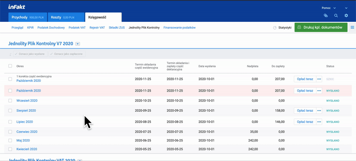Click the Nadpłata column header
356x161 pixels.
[x=253, y=66]
